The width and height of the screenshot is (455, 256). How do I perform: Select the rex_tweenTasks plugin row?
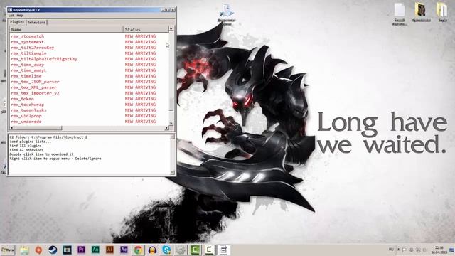coord(89,110)
